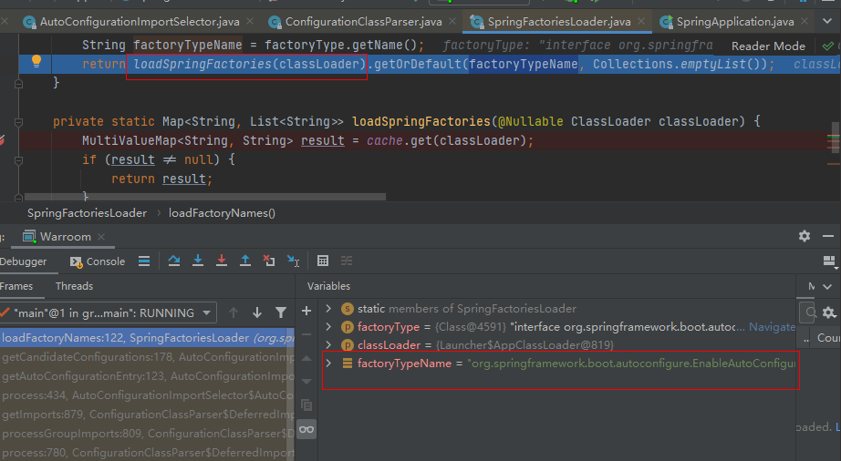Expand static members of SpringFactoriesLoader
Viewport: 841px width, 461px height.
click(x=328, y=309)
